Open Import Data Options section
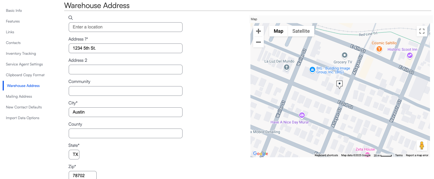Image resolution: width=434 pixels, height=179 pixels. [x=23, y=118]
